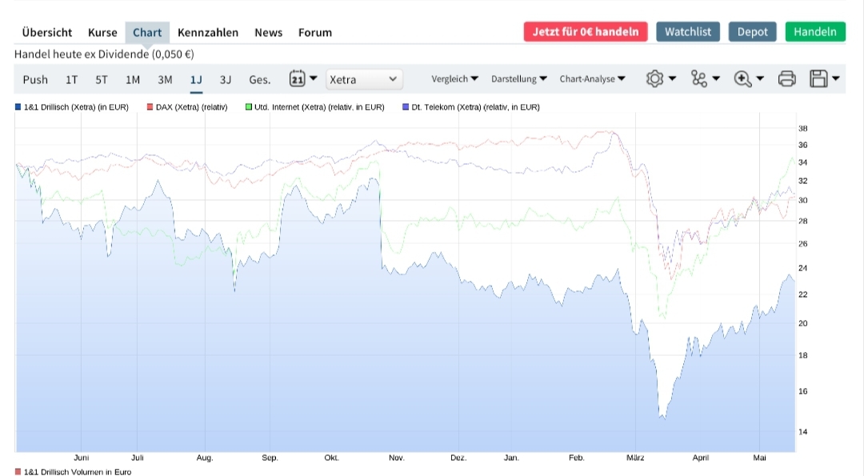
Task: Click 1&1 Drillisch blue legend swatch
Action: (x=18, y=106)
